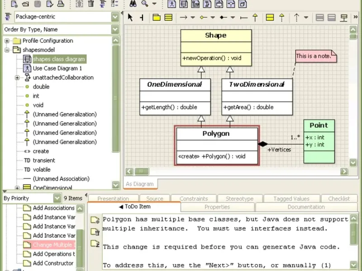Click the diagram's horizontal scrollbar thumb

[142, 171]
